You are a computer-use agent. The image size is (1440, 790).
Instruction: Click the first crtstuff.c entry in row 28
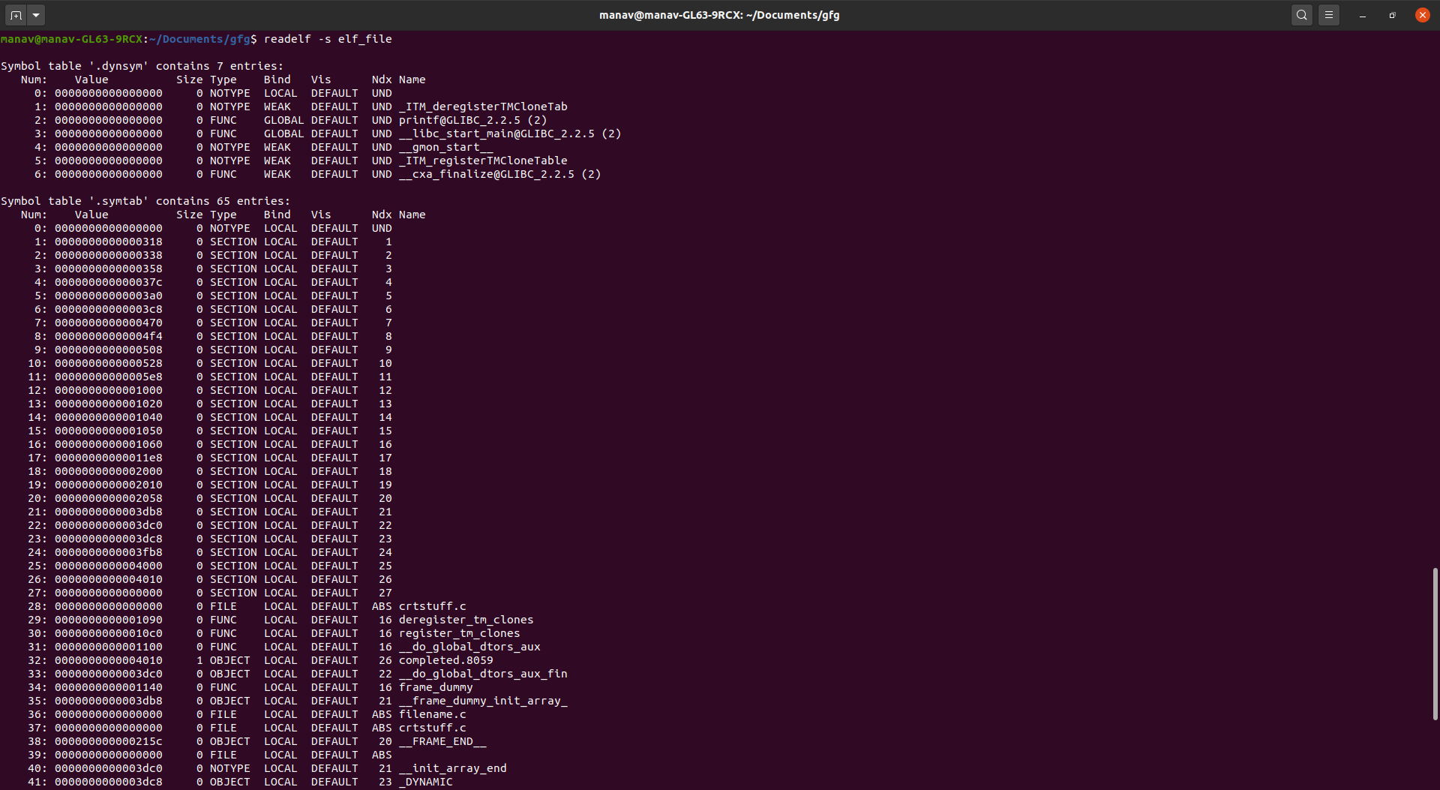(x=433, y=606)
